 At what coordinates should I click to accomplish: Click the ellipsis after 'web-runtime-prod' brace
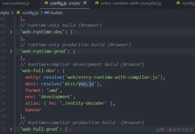tap(78, 51)
